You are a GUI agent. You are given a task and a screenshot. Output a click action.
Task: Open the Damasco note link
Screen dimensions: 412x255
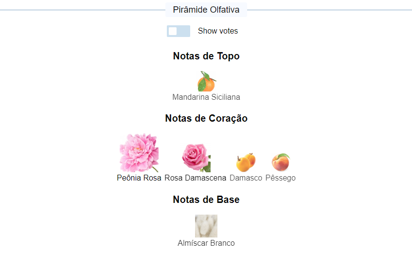click(x=246, y=178)
